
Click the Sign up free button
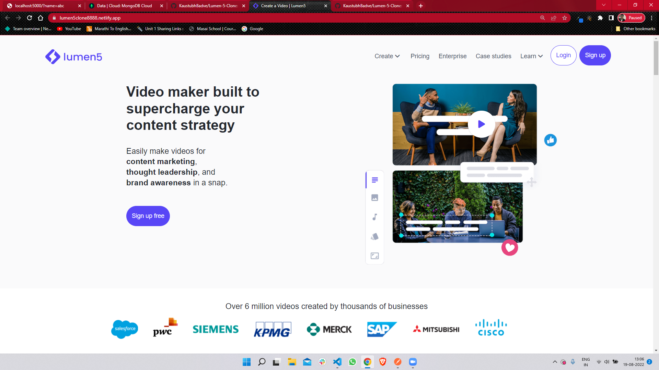pos(148,216)
